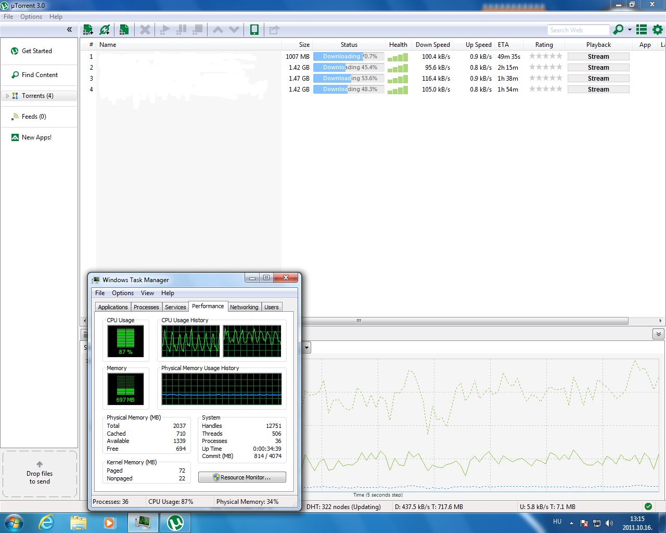Image resolution: width=666 pixels, height=533 pixels.
Task: Click the Resource Monitor button
Action: coord(242,477)
